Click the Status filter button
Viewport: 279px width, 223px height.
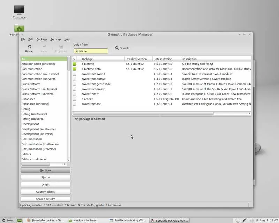(x=46, y=177)
